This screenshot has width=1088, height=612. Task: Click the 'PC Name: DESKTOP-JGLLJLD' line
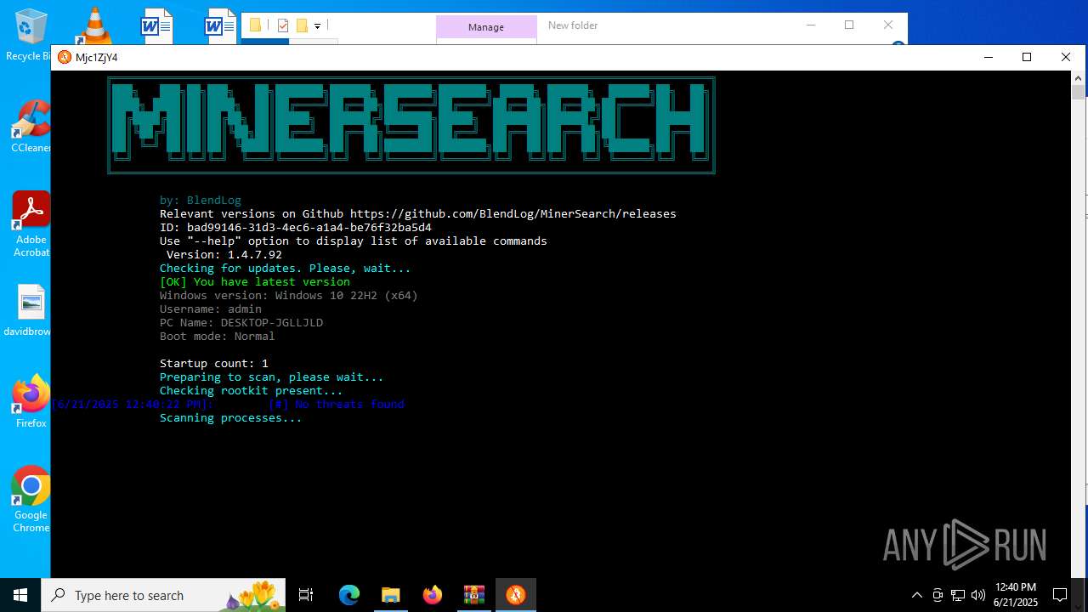tap(241, 323)
